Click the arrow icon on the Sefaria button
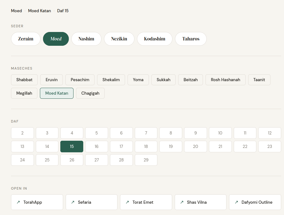The height and width of the screenshot is (215, 284). (73, 202)
